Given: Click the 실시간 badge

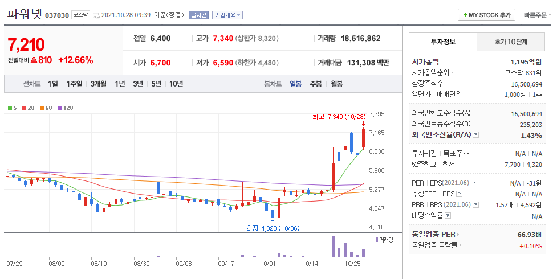Looking at the screenshot, I should (198, 15).
